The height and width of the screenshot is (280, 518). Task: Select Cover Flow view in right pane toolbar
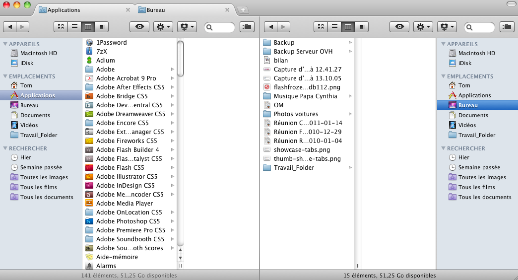pyautogui.click(x=362, y=27)
